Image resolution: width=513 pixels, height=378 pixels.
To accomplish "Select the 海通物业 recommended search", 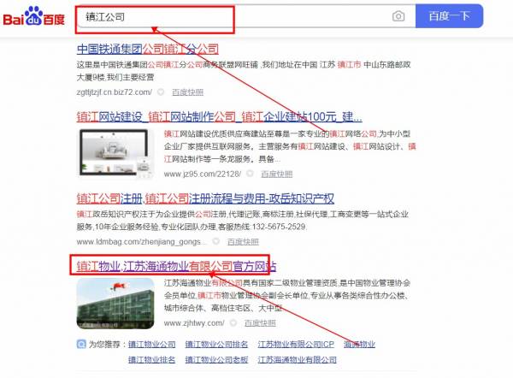I will tap(359, 345).
